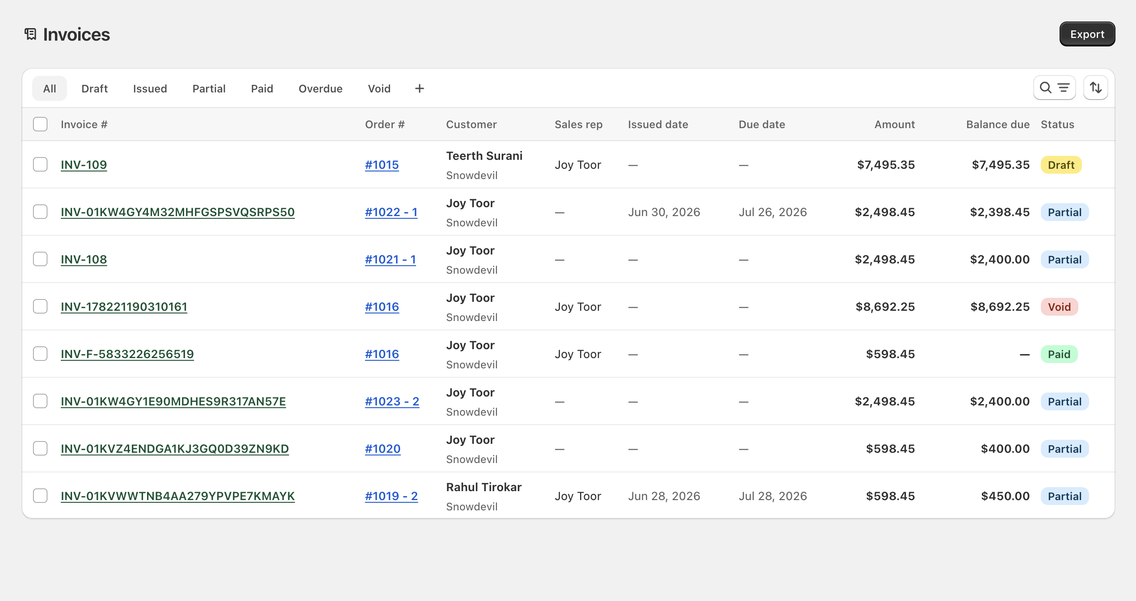
Task: Open order #1016 in the Void invoice row
Action: [x=382, y=307]
